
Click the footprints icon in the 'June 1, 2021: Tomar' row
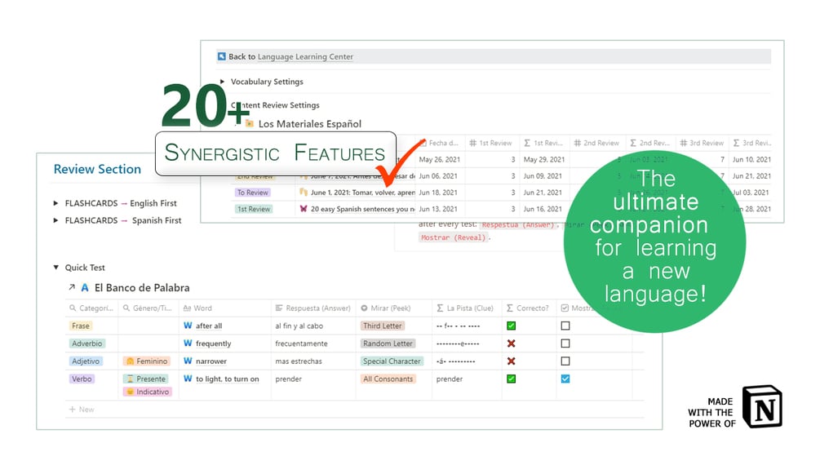coord(304,193)
